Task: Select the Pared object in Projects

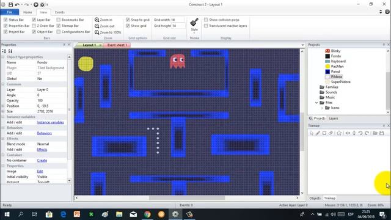Action: (335, 71)
